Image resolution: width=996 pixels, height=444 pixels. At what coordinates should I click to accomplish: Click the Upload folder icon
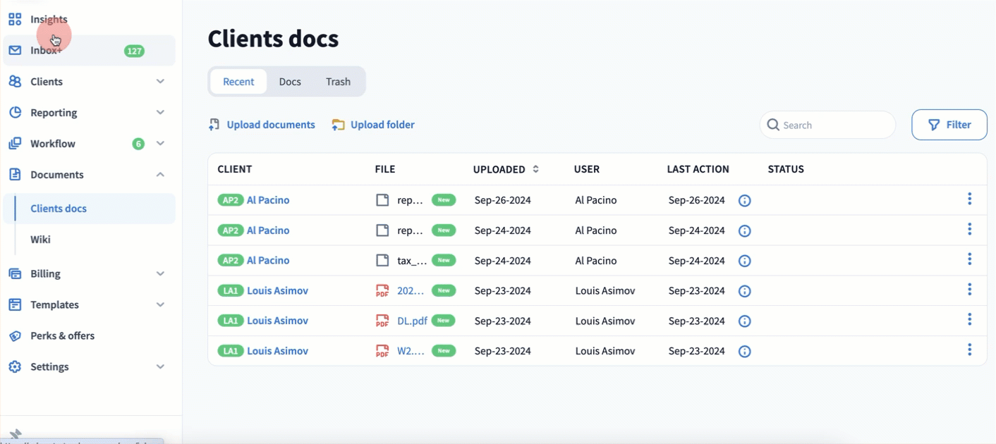click(x=339, y=125)
